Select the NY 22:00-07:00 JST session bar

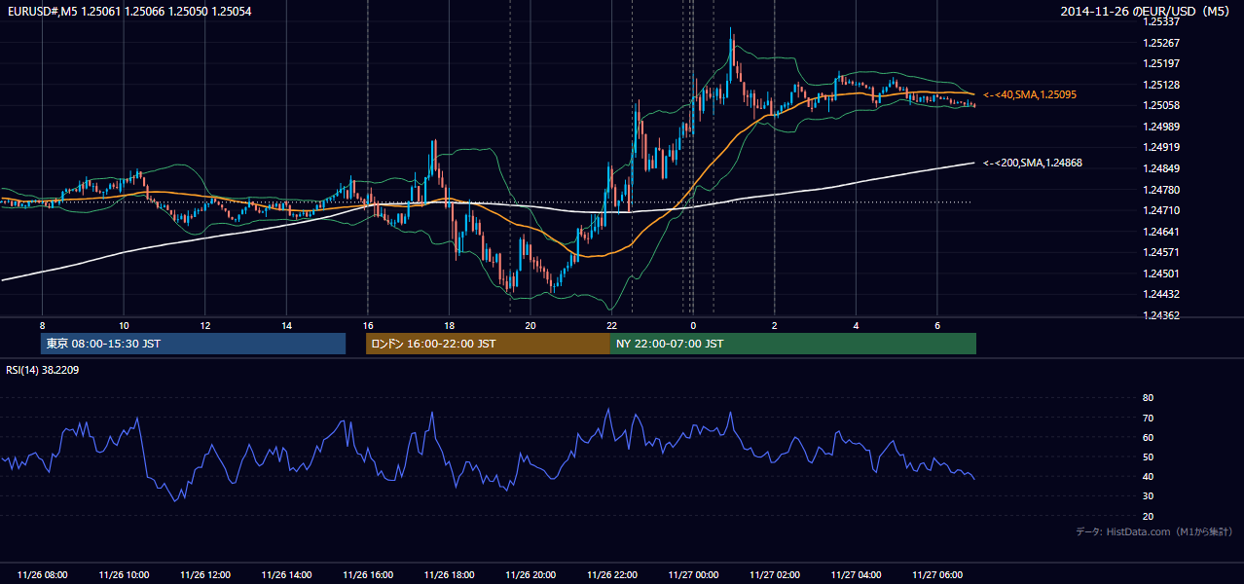coord(793,344)
